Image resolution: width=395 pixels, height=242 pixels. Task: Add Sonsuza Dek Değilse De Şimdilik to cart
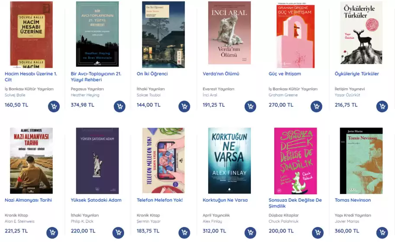pyautogui.click(x=318, y=232)
